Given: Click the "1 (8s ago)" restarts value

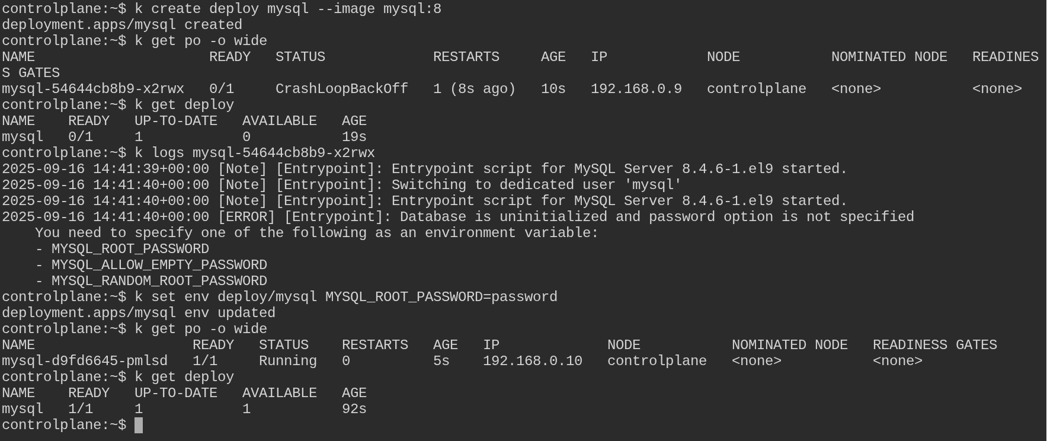Looking at the screenshot, I should click(x=474, y=89).
